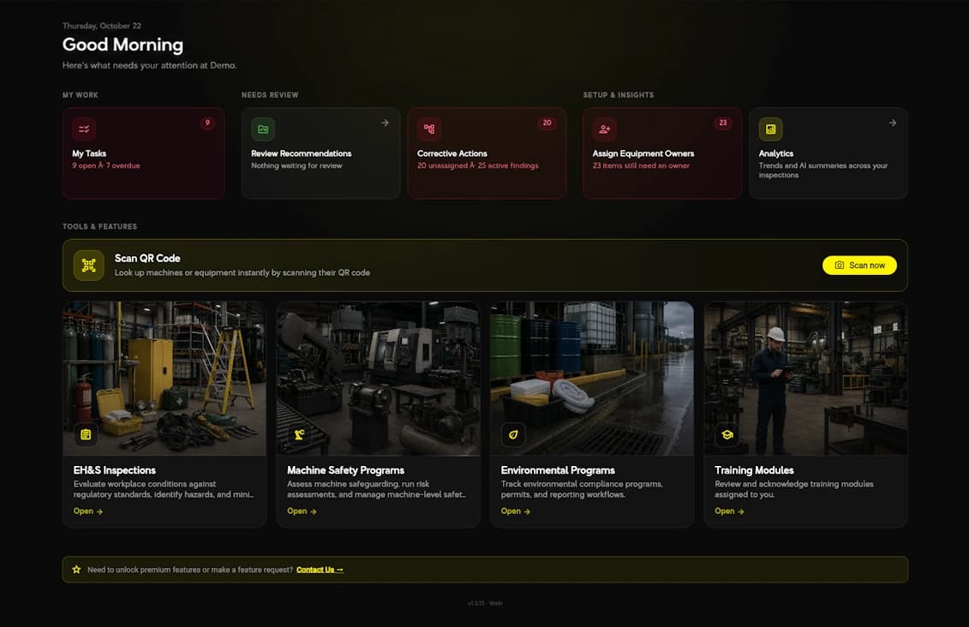Open Training Modules via its Open link

[x=730, y=511]
